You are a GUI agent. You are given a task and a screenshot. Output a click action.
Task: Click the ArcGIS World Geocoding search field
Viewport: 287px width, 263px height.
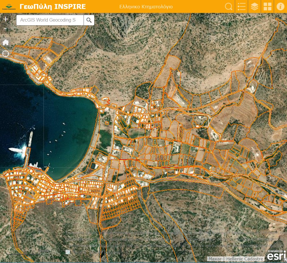tap(50, 20)
